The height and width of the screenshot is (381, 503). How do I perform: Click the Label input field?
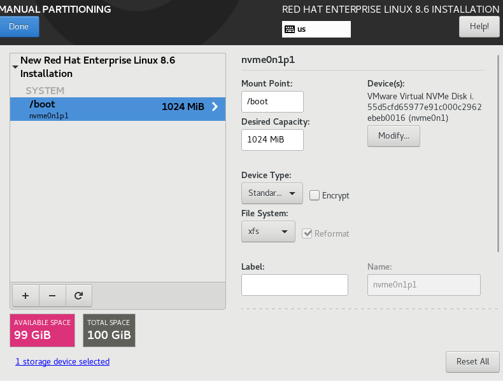tap(295, 284)
